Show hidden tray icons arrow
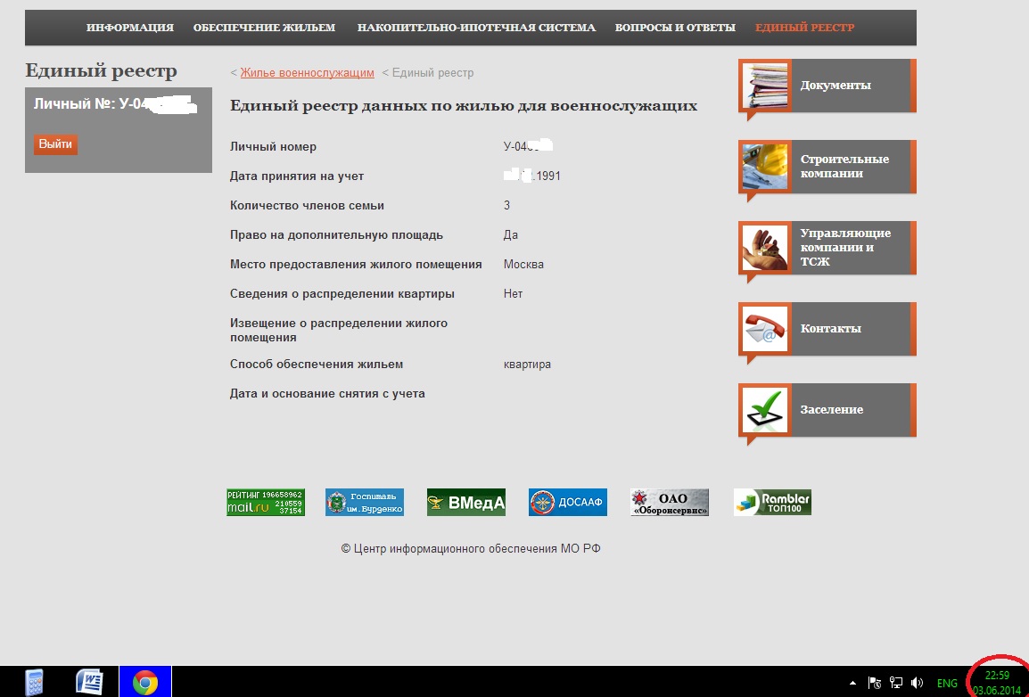This screenshot has width=1029, height=697. [854, 683]
